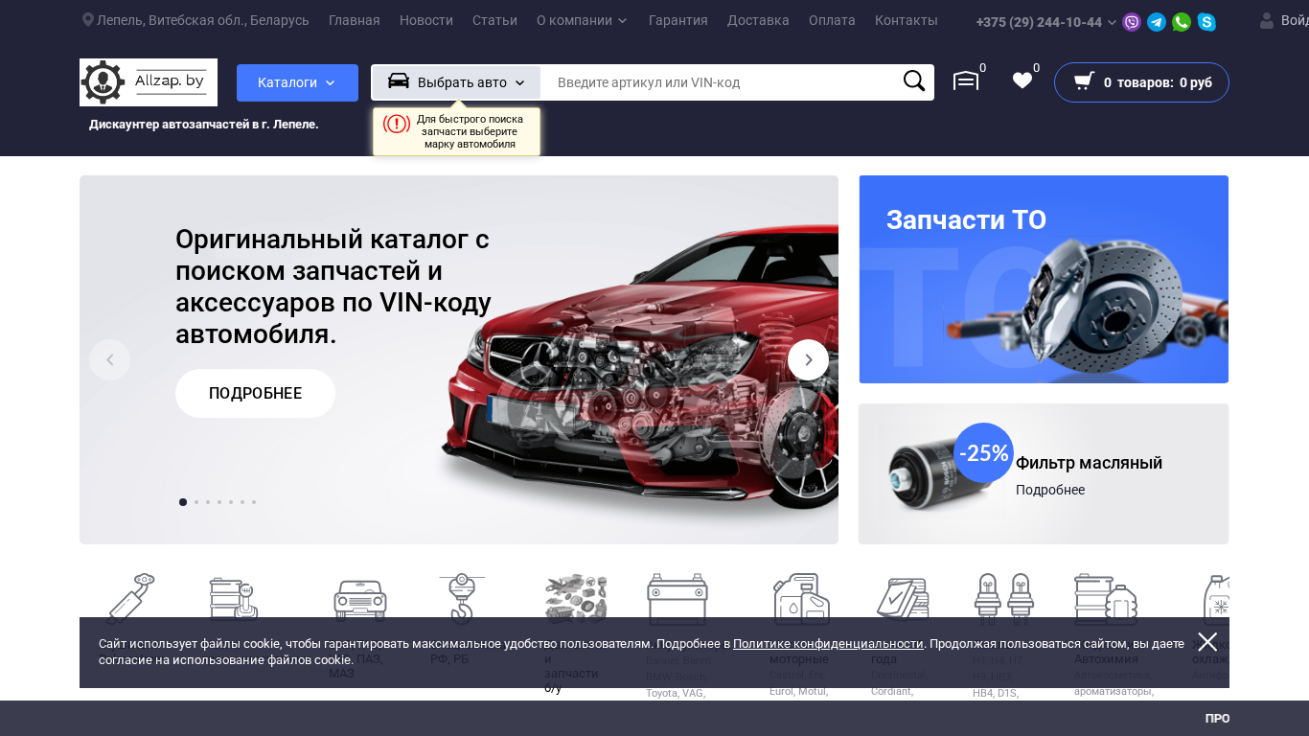Viewport: 1309px width, 736px height.
Task: Click the car icon in auto selector
Action: (x=399, y=81)
